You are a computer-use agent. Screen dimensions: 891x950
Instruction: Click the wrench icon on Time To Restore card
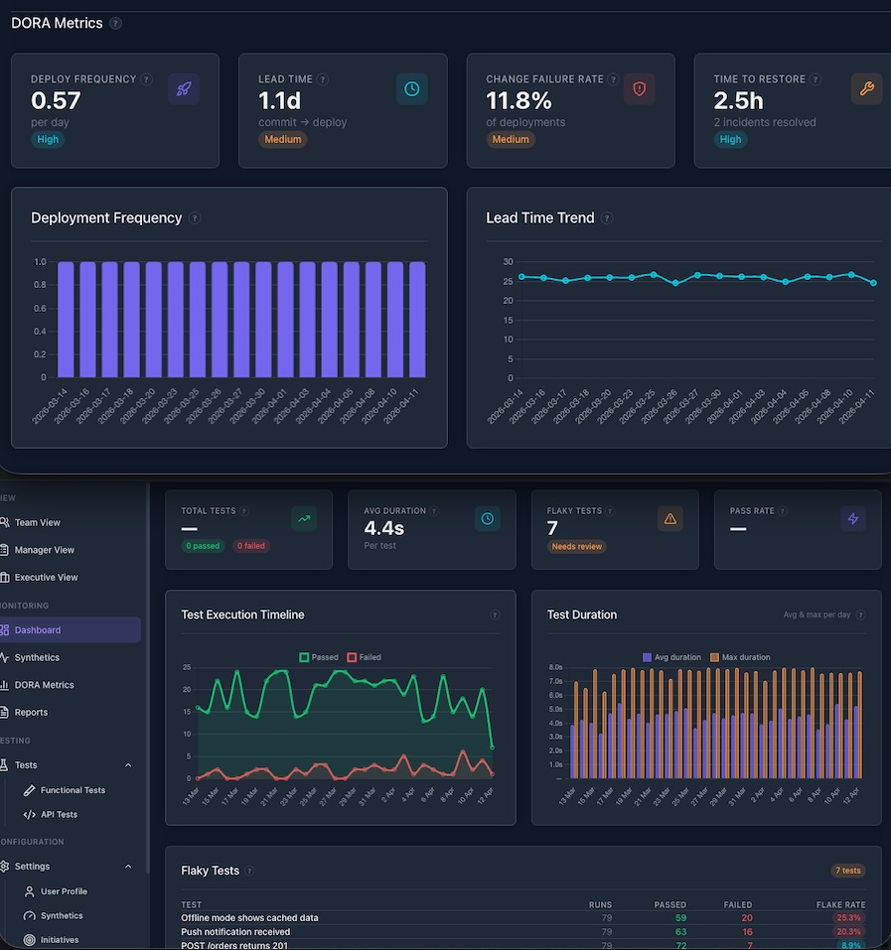click(867, 88)
